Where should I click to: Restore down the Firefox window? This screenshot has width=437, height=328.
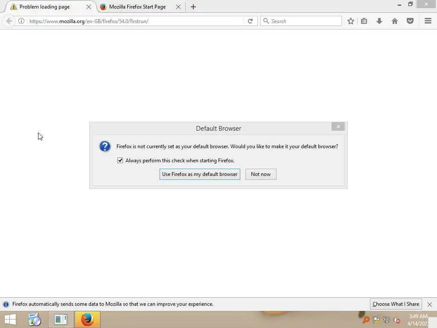pyautogui.click(x=411, y=4)
